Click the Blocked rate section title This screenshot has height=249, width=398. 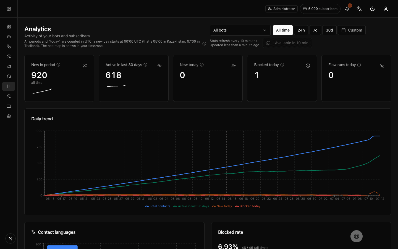(231, 232)
